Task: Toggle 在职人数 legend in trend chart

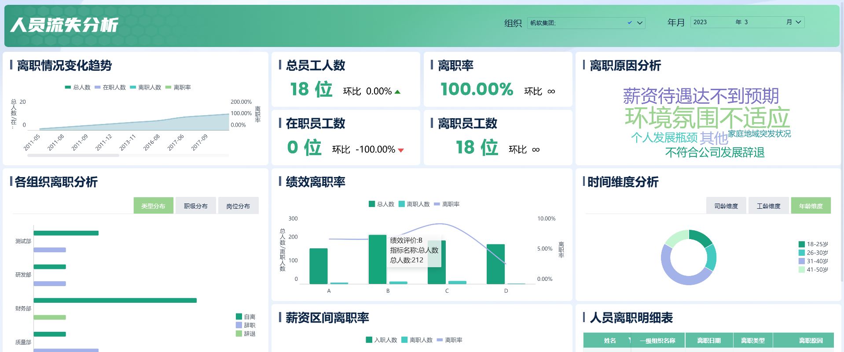Action: (110, 87)
